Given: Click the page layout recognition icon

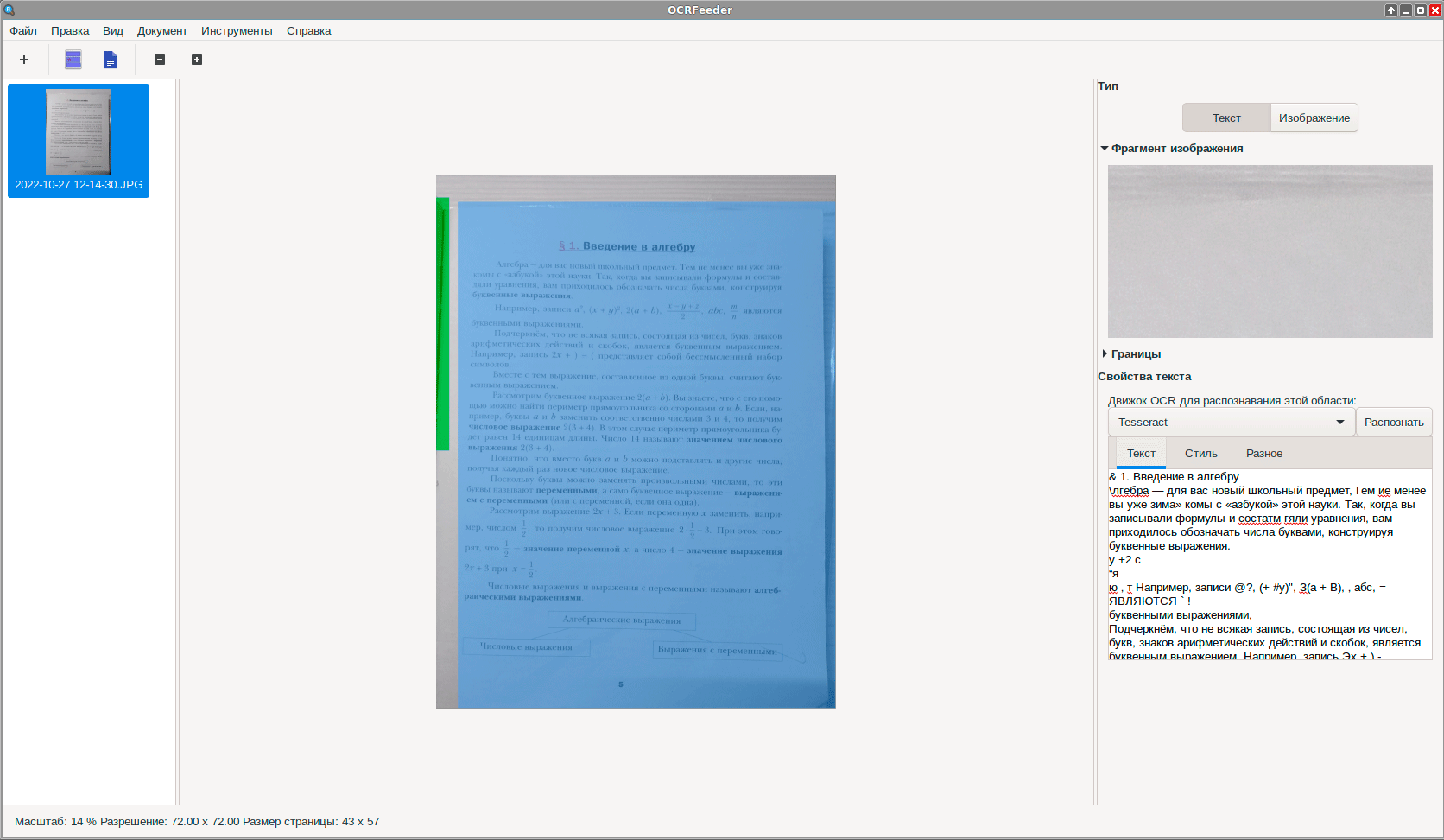Looking at the screenshot, I should 73,60.
